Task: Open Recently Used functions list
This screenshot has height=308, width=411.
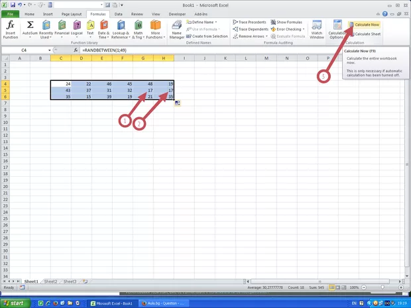Action: click(46, 30)
